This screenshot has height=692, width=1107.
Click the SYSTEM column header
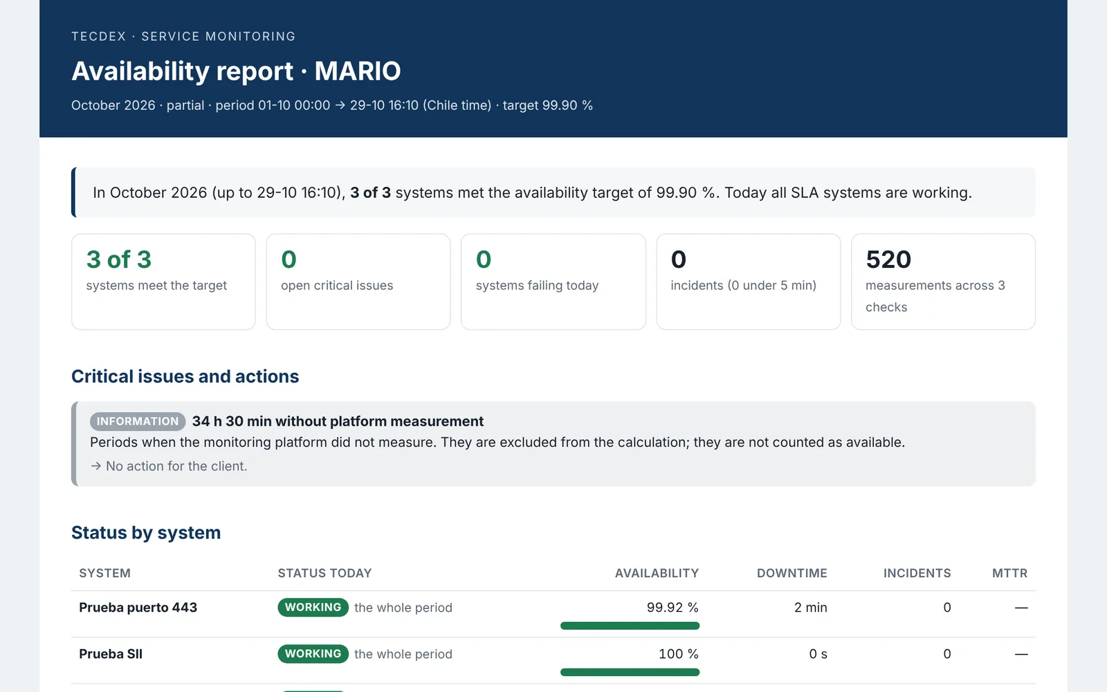coord(104,573)
